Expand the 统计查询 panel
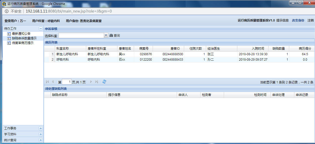The width and height of the screenshot is (315, 144). coord(41,140)
